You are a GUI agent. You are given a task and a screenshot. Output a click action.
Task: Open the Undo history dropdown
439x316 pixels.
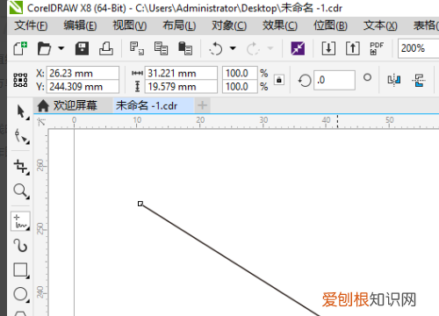tap(233, 48)
